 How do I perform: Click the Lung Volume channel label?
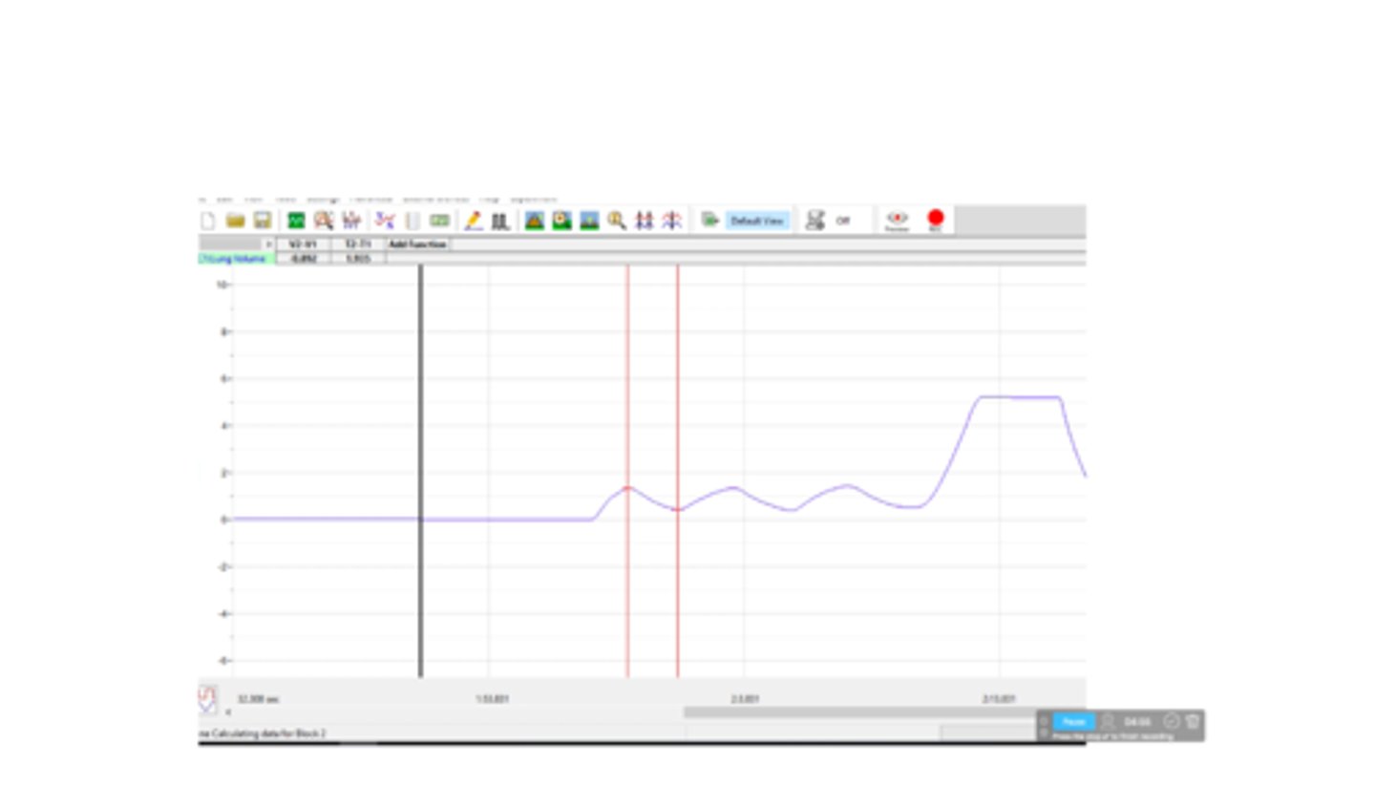[x=236, y=259]
